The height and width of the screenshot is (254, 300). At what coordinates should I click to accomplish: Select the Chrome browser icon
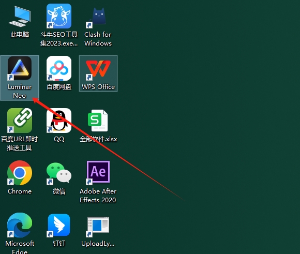20,173
